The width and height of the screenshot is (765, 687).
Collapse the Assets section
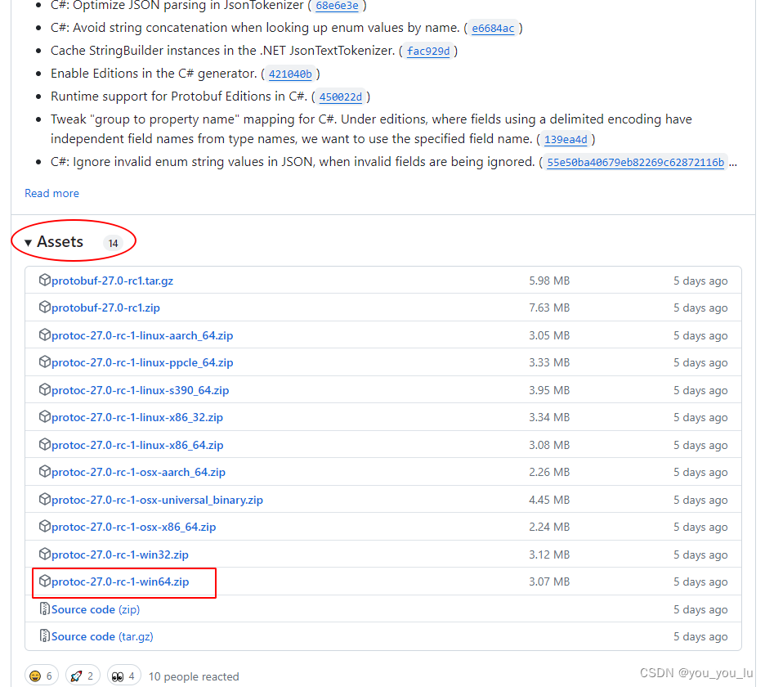pyautogui.click(x=59, y=241)
